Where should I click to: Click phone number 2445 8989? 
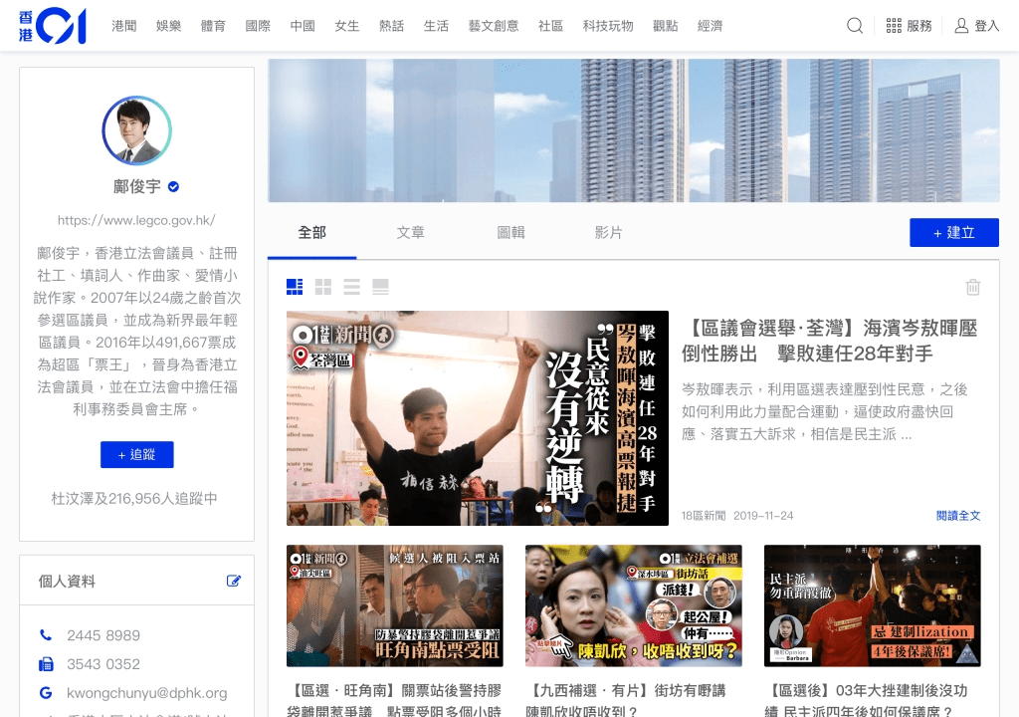103,635
